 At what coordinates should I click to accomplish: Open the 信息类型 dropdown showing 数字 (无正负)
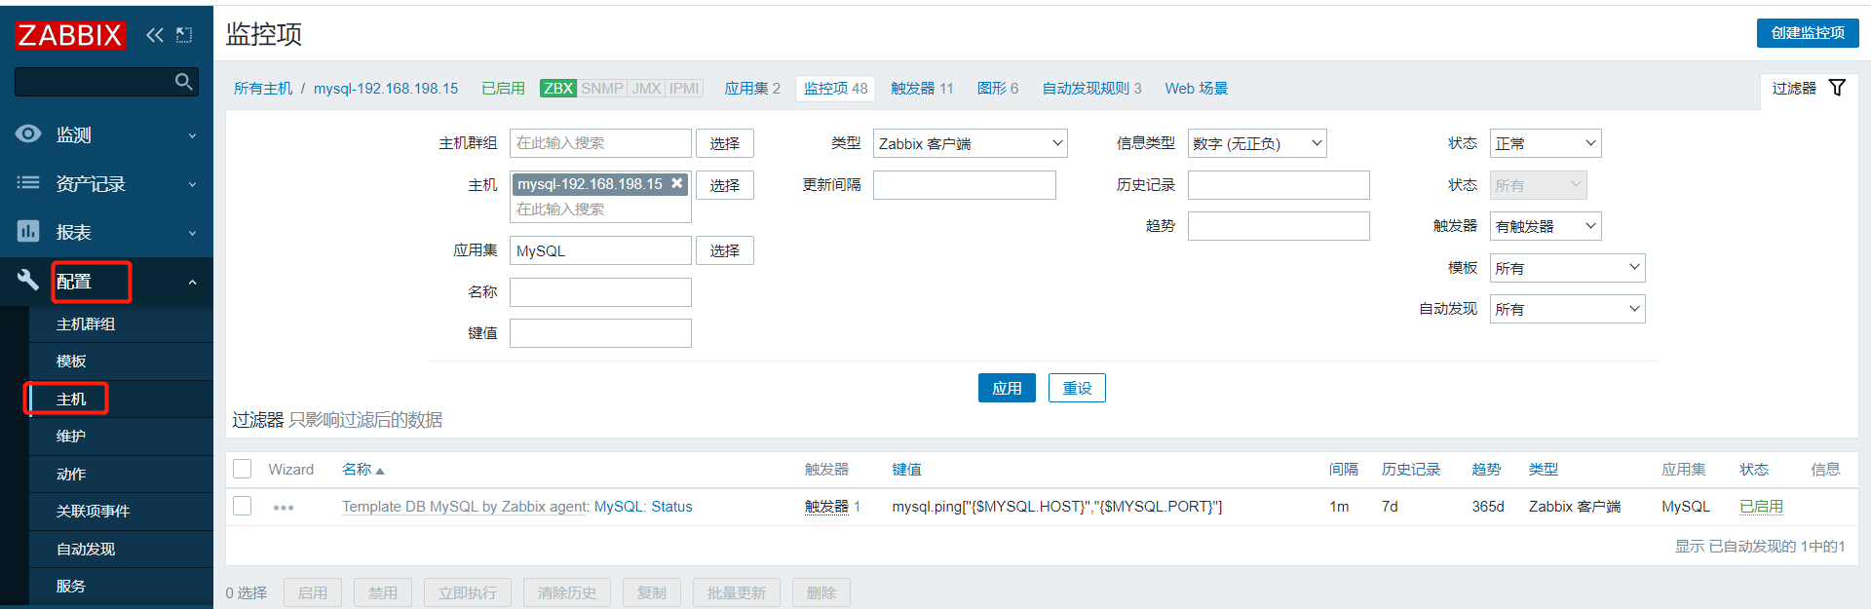1257,143
